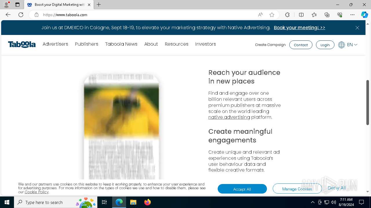Open the Cookie Policy link

37,192
